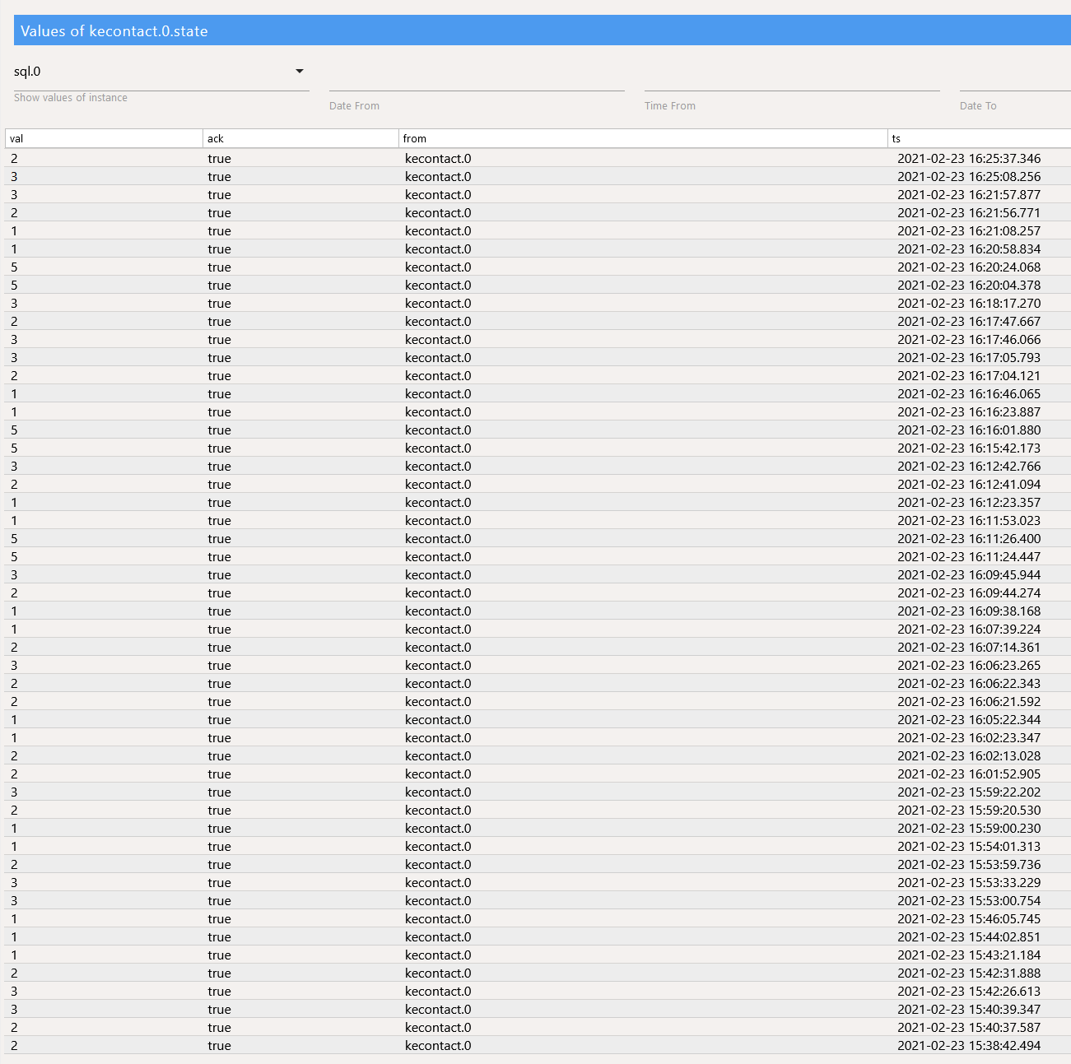Select timestamp 2021-02-23 16:16:46.065
Viewport: 1071px width, 1064px height.
(969, 394)
